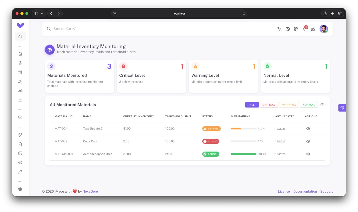
Task: Open the purple customizer gear button
Action: pos(342,108)
